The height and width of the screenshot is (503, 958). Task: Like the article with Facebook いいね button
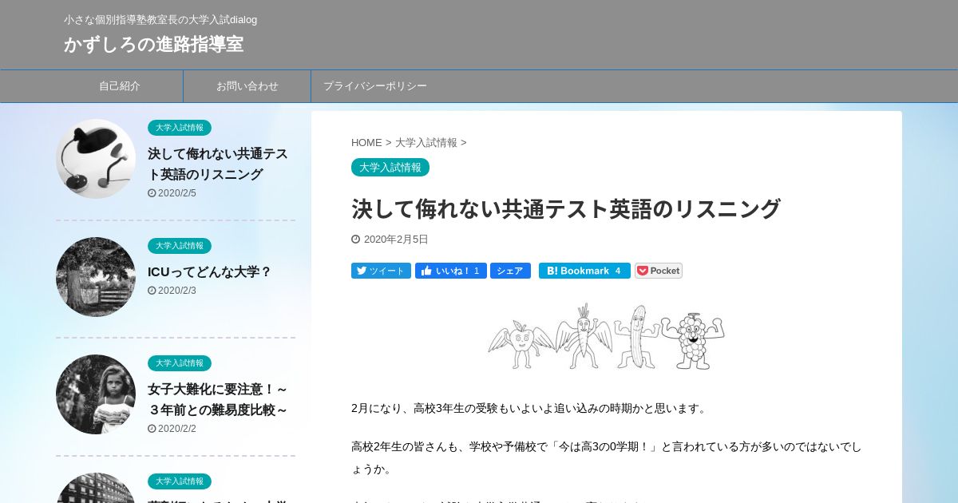coord(451,271)
